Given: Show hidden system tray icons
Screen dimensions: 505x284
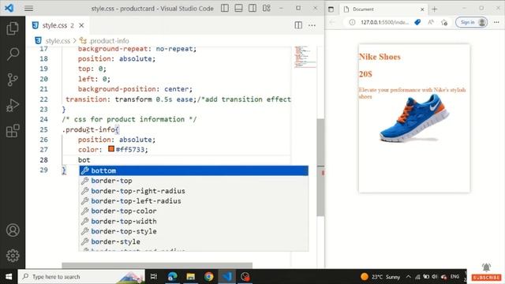Looking at the screenshot, I should pyautogui.click(x=409, y=277).
